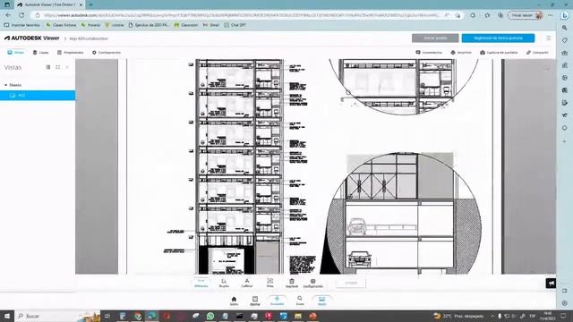This screenshot has height=322, width=573.
Task: Select the Zoom tool
Action: click(300, 301)
